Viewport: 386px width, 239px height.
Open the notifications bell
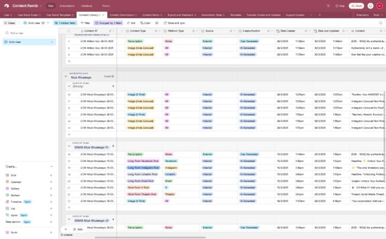click(x=370, y=6)
